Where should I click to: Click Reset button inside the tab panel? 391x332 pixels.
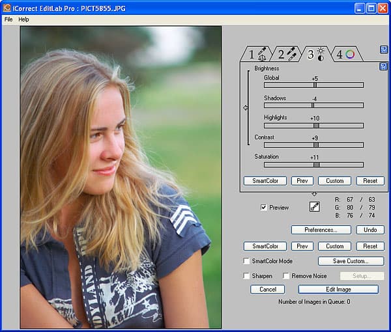pos(370,181)
